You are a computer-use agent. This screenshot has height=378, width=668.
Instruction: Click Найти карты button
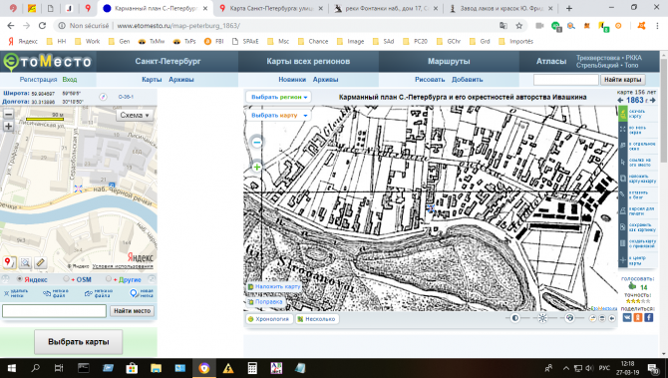pyautogui.click(x=622, y=80)
